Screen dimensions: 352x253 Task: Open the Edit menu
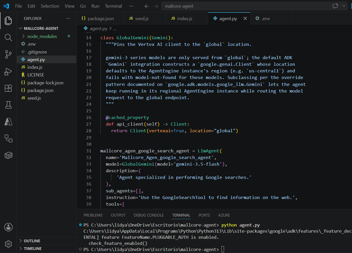click(x=31, y=6)
